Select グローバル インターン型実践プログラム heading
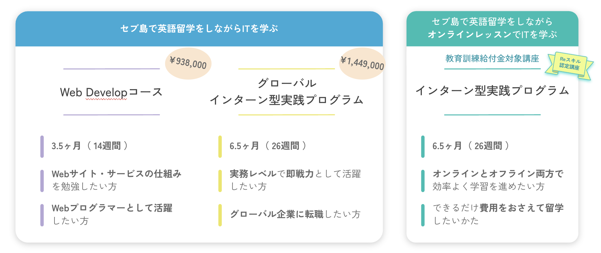The height and width of the screenshot is (253, 601). tap(287, 91)
